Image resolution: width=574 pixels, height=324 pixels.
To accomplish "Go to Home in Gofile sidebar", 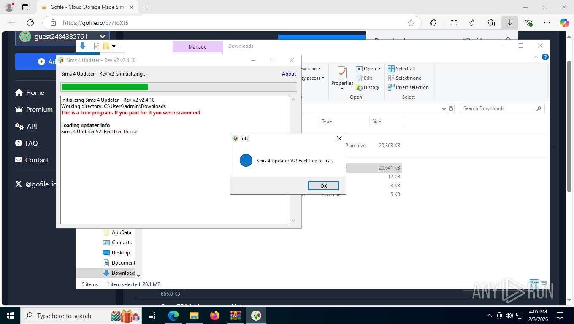I will click(30, 93).
